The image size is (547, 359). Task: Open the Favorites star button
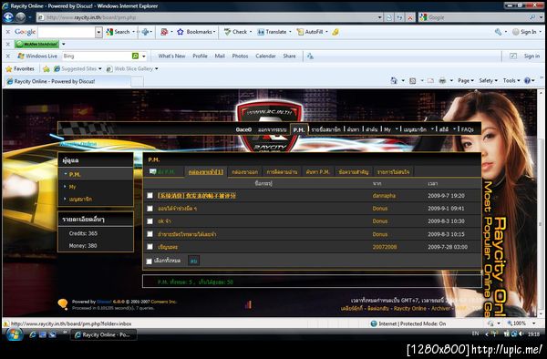coord(20,68)
